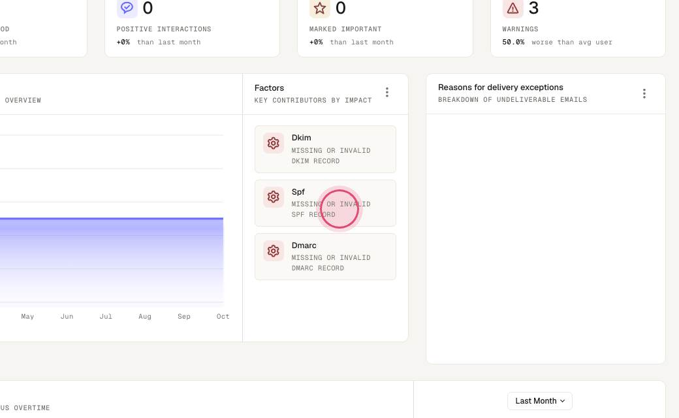Image resolution: width=679 pixels, height=418 pixels.
Task: Click the May label on the chart axis
Action: click(x=27, y=316)
